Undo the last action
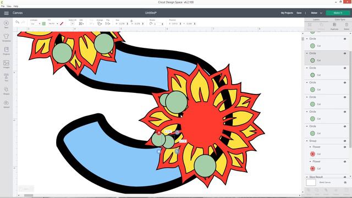352x198 pixels. coord(17,22)
